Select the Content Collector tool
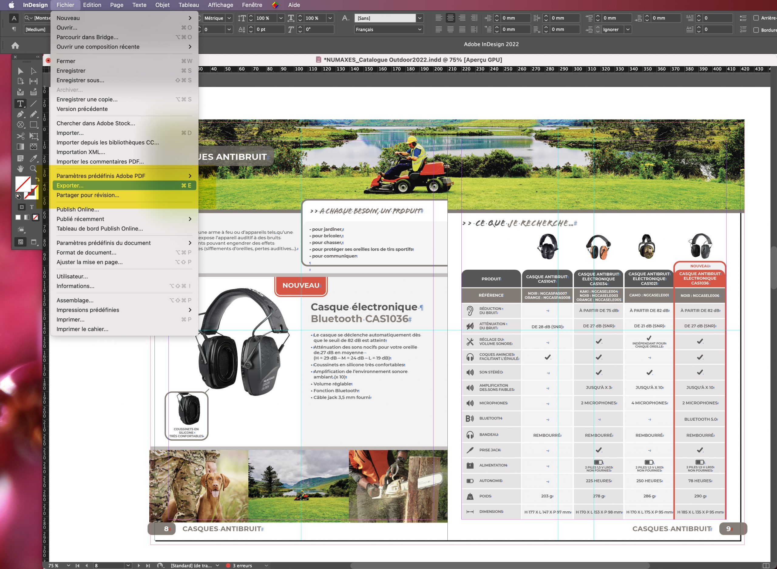This screenshot has height=569, width=777. pyautogui.click(x=20, y=92)
